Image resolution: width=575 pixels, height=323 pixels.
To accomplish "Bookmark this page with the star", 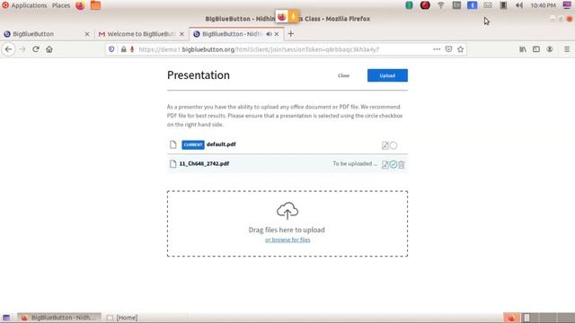I will (x=461, y=49).
